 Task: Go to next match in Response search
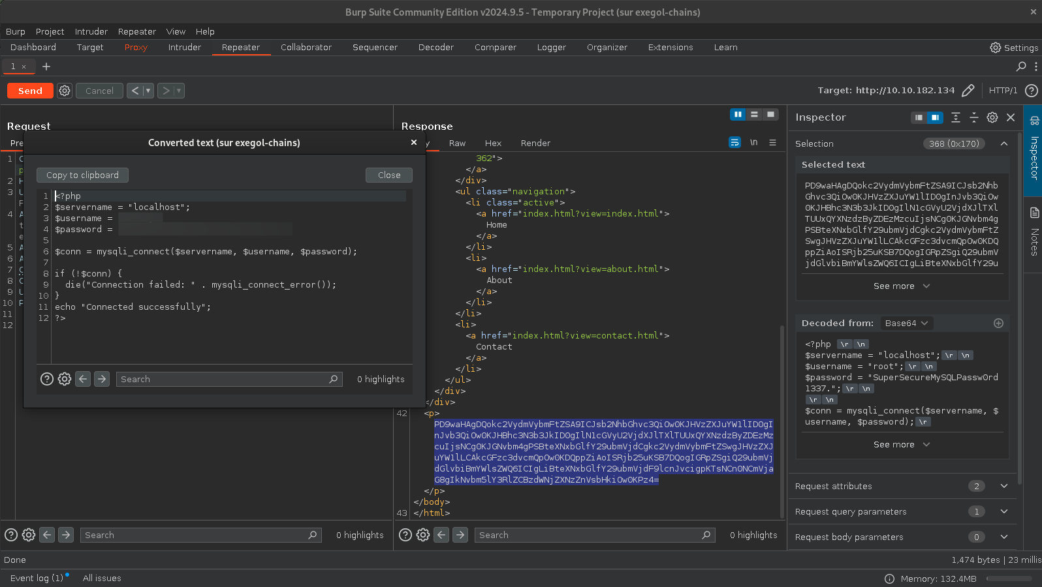[460, 535]
